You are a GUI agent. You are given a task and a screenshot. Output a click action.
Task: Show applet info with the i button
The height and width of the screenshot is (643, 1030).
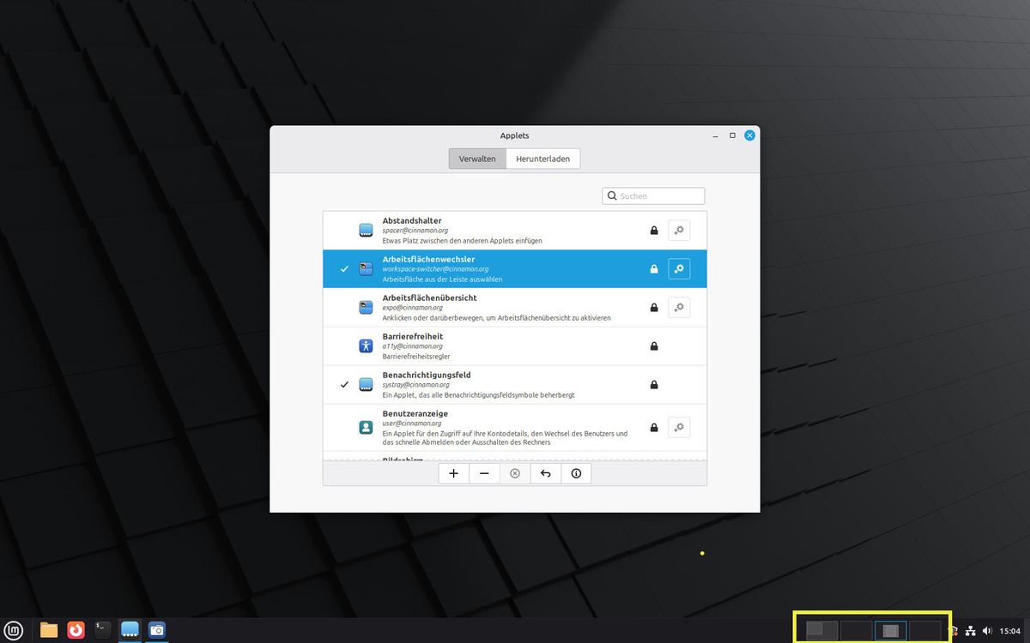(x=576, y=473)
